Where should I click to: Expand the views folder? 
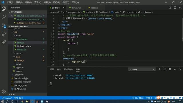[14, 64]
